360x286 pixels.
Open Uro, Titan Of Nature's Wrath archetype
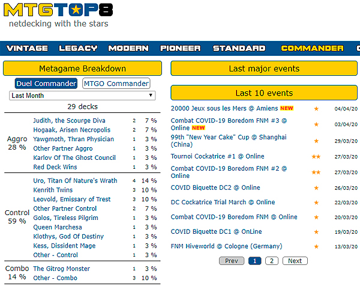[x=75, y=181]
